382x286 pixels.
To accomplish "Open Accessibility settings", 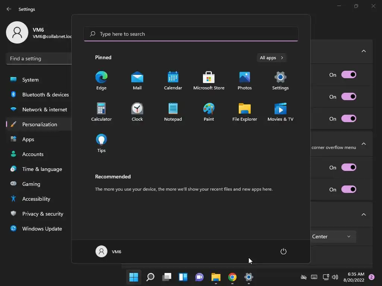I will pyautogui.click(x=39, y=199).
